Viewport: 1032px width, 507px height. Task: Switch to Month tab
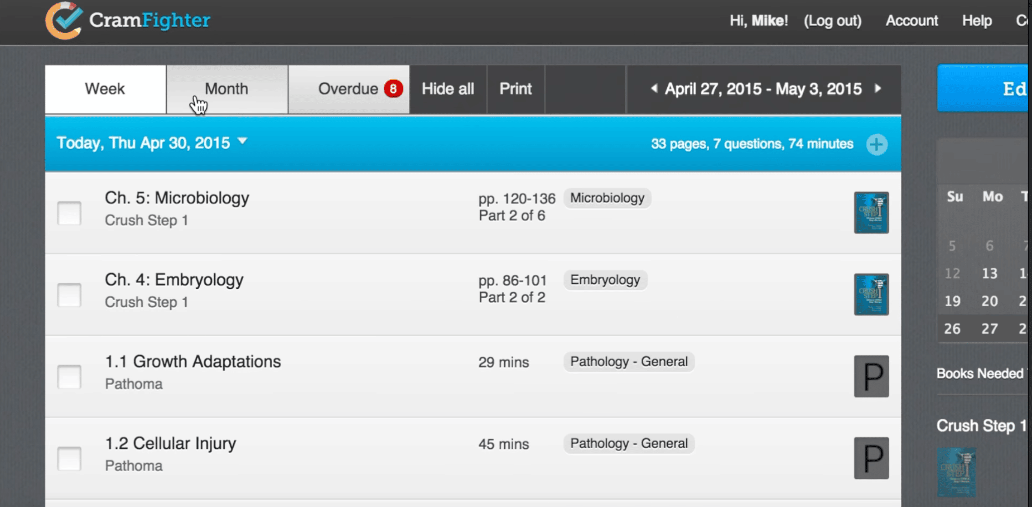[x=227, y=89]
